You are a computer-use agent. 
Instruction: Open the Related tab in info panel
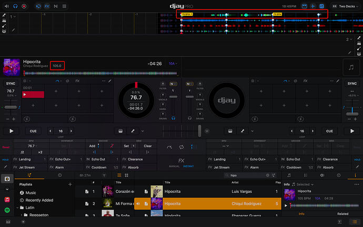pos(342,214)
